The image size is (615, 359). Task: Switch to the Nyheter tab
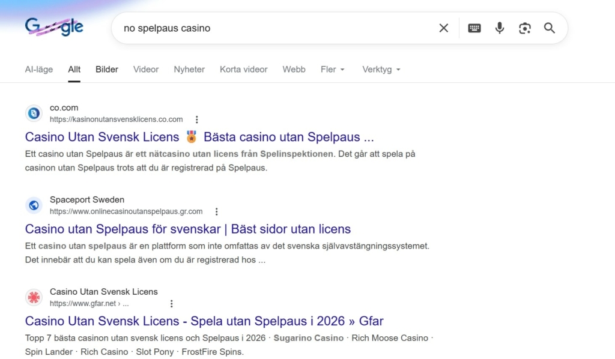tap(189, 70)
